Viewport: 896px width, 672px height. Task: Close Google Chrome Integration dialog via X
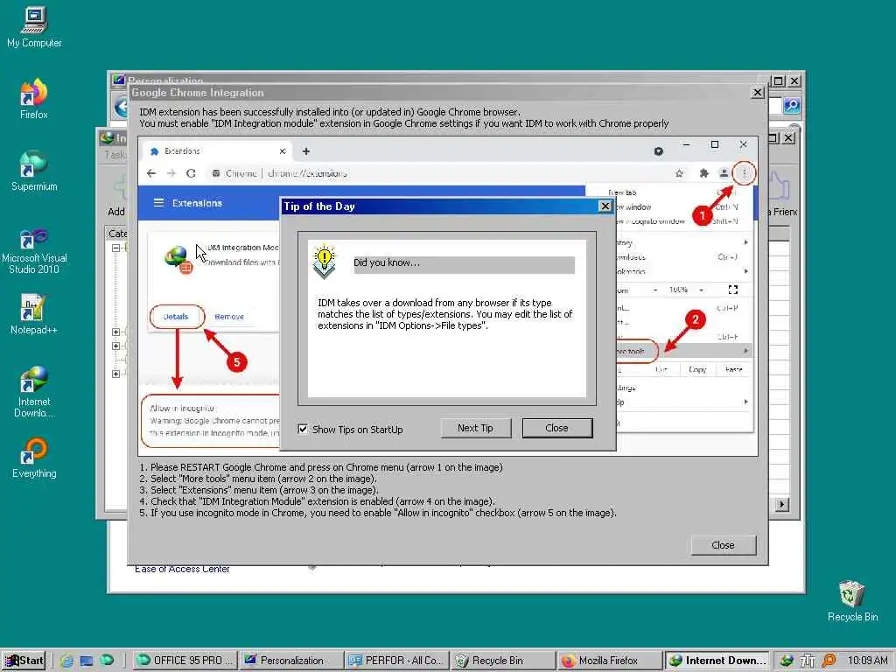point(757,92)
